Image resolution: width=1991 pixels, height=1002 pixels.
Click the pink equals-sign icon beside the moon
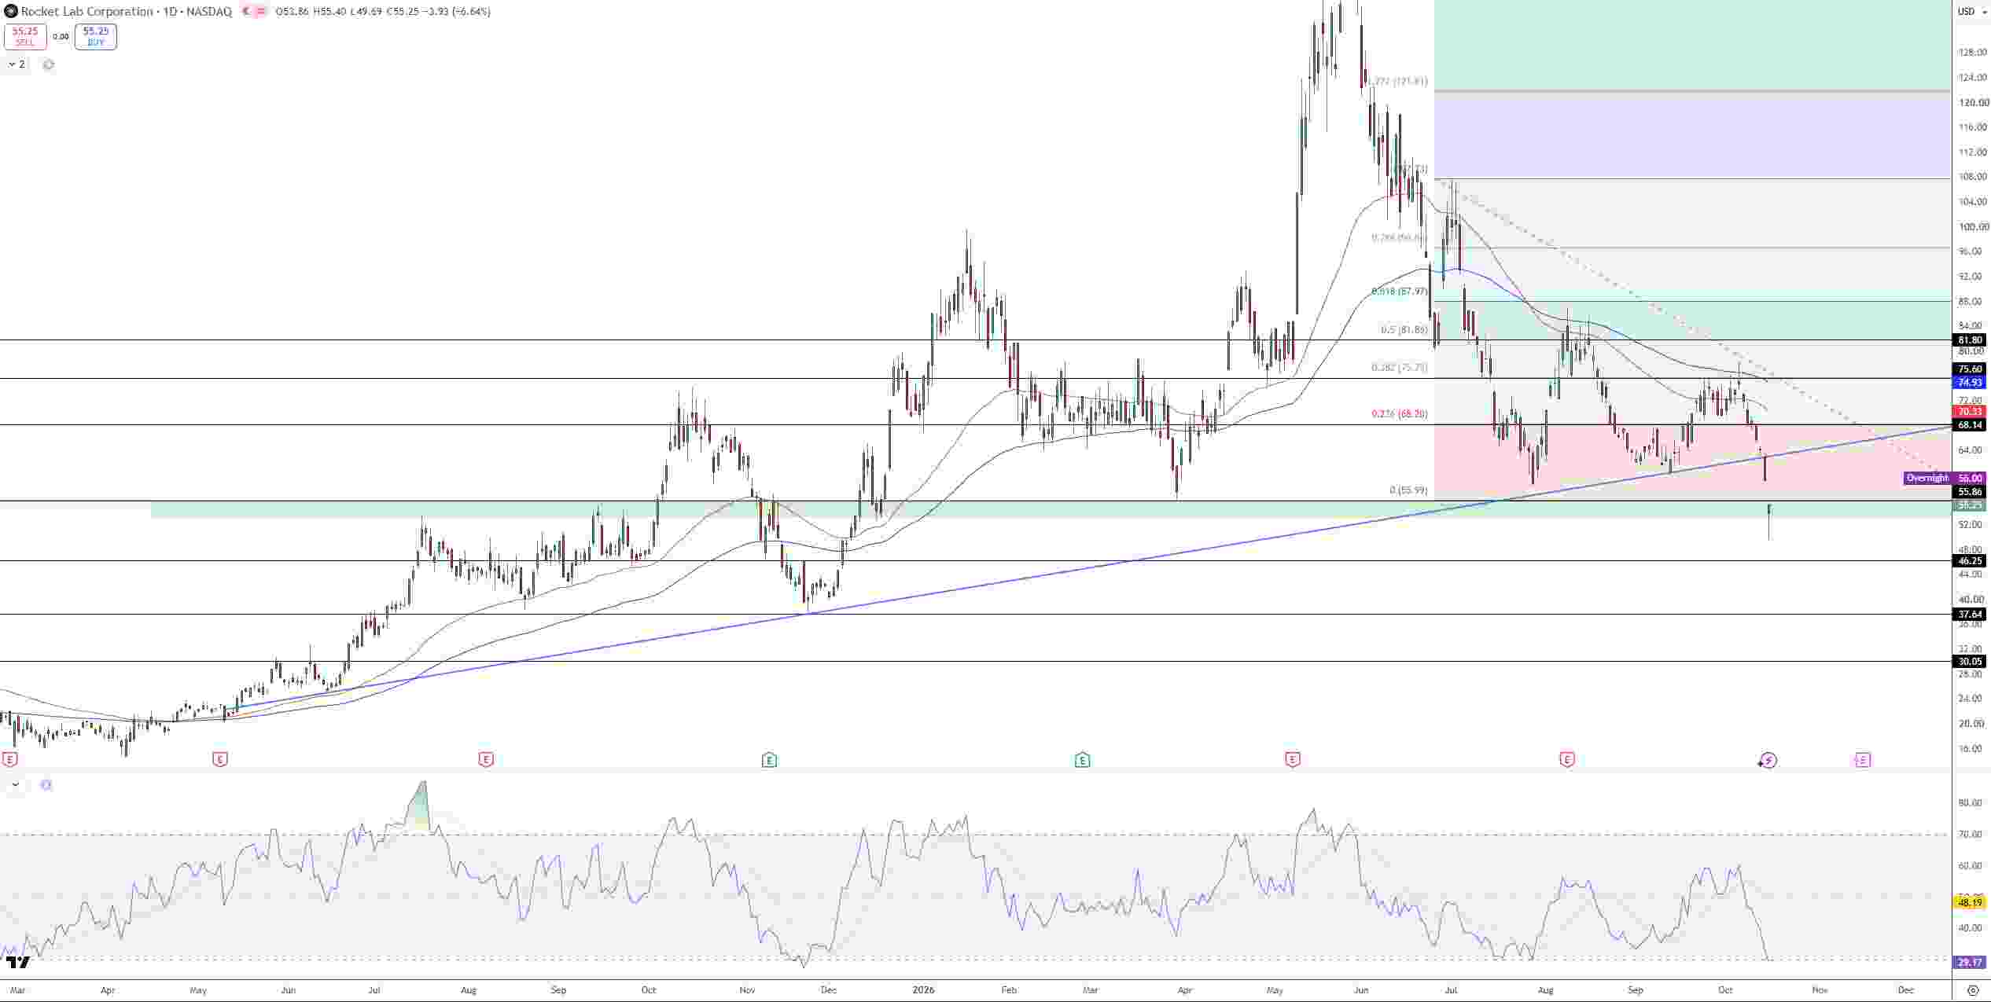[x=261, y=11]
